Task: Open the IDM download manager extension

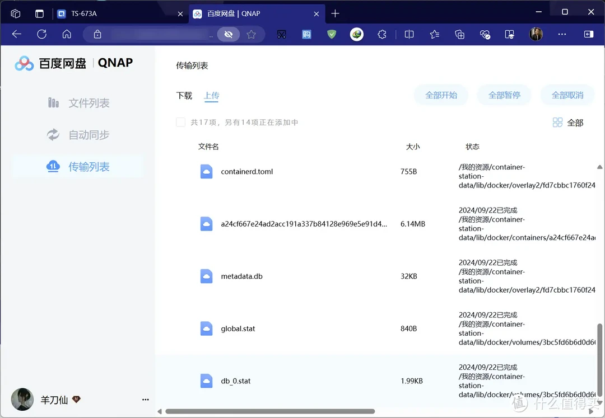Action: tap(356, 34)
